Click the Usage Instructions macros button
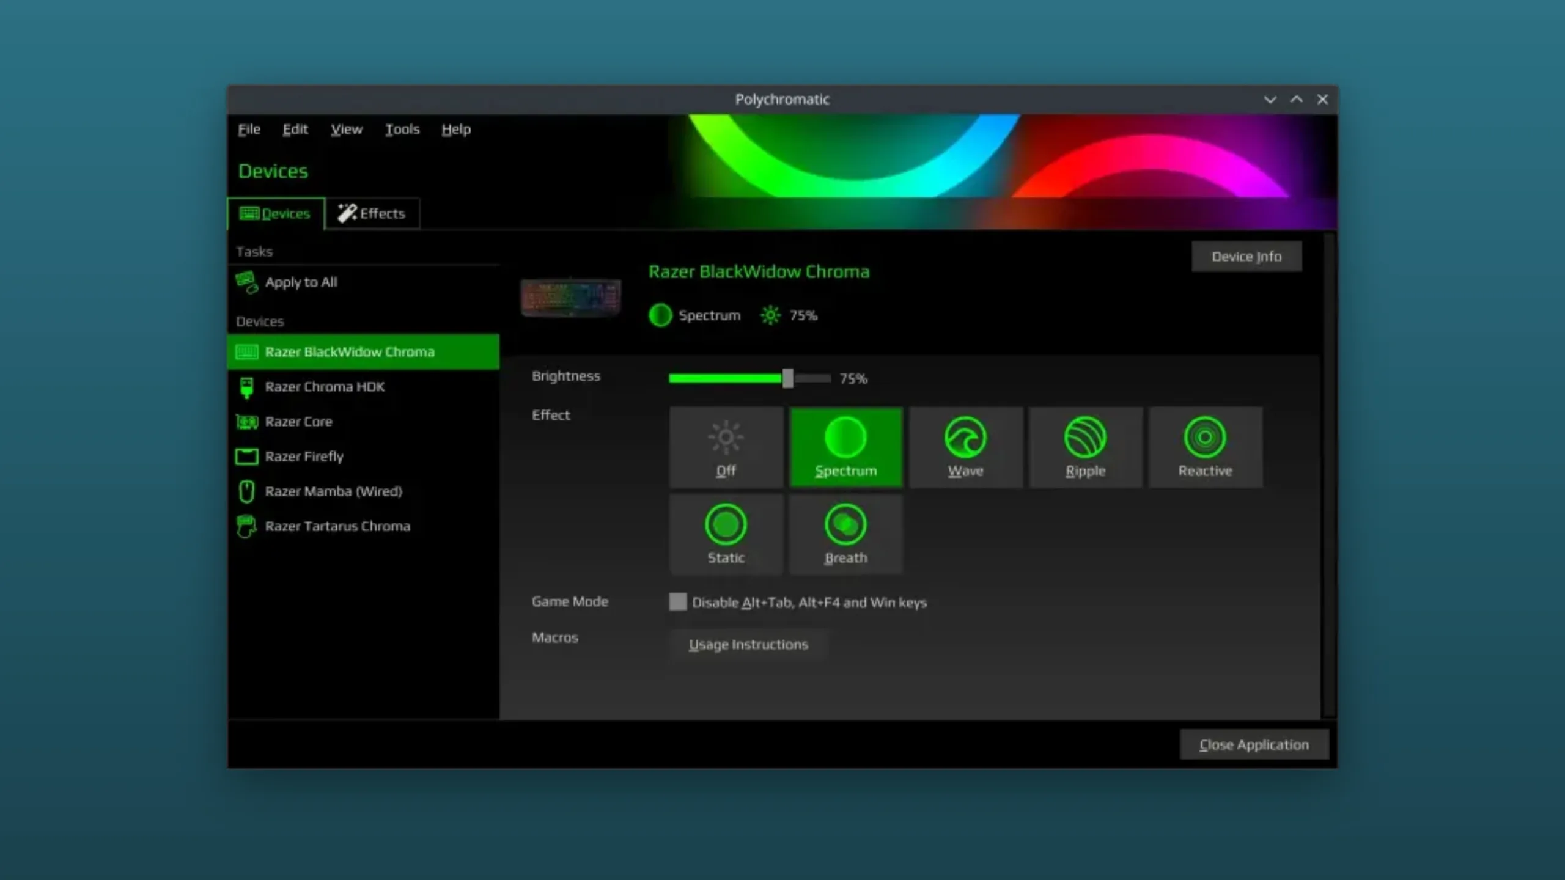The image size is (1565, 880). pyautogui.click(x=748, y=645)
